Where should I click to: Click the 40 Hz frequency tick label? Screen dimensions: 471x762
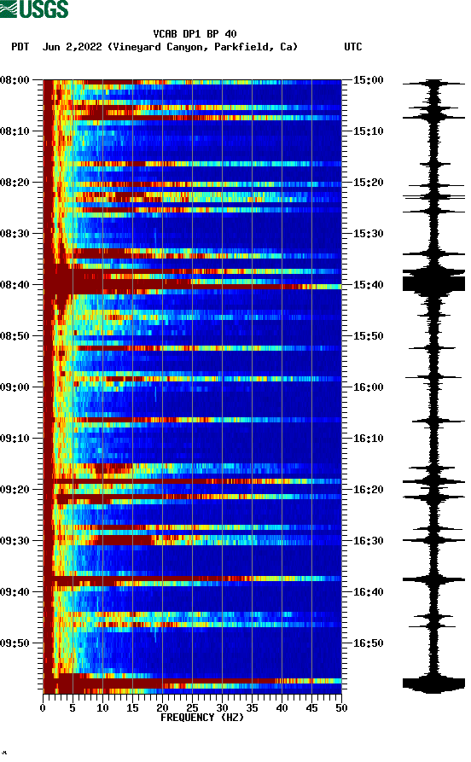coord(282,708)
